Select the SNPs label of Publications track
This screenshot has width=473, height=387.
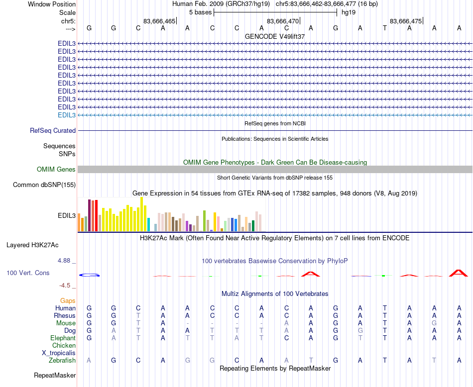click(67, 154)
